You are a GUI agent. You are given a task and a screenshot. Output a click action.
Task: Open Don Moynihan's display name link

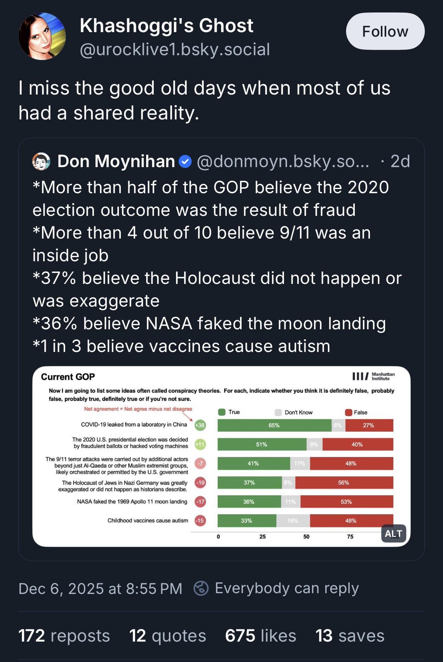coord(116,161)
